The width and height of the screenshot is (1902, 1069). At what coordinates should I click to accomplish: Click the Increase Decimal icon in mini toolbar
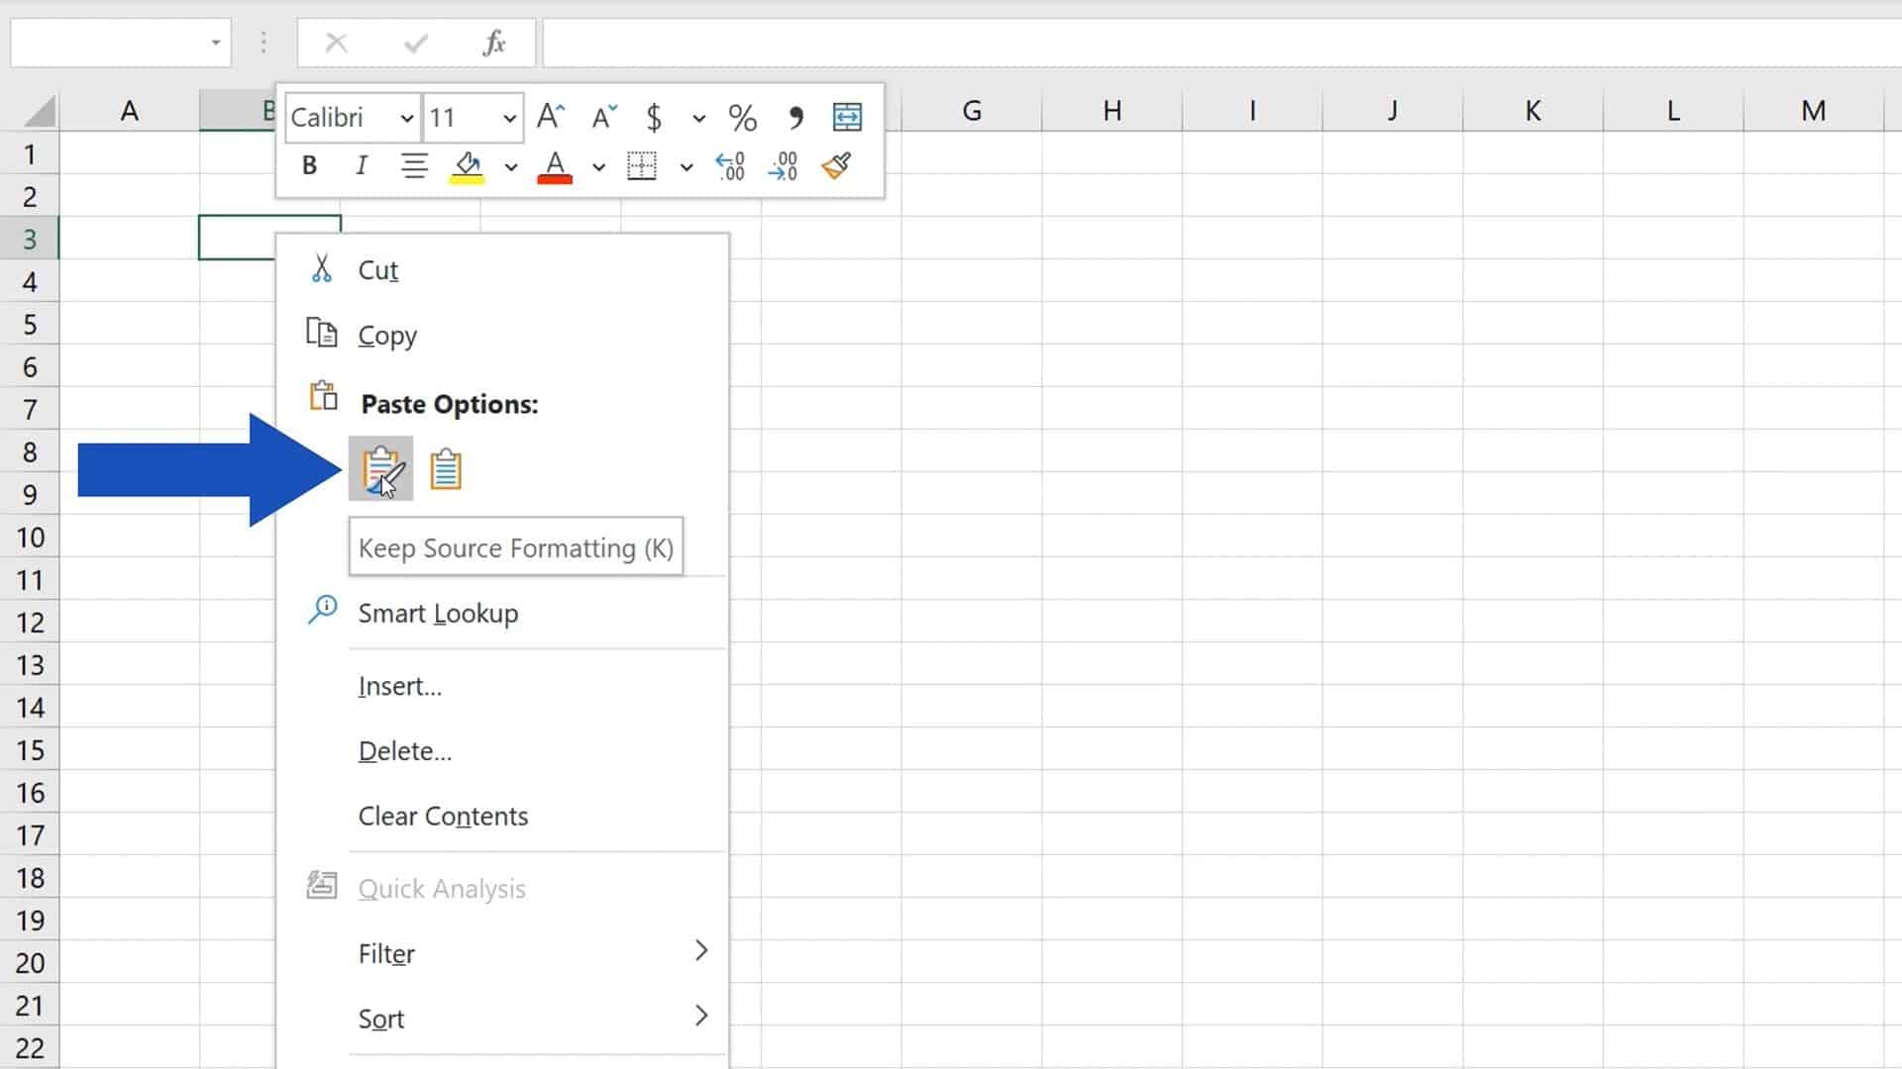pos(728,165)
